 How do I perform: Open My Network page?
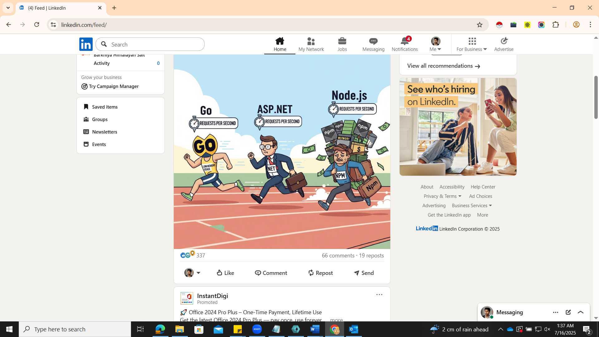[x=311, y=44]
